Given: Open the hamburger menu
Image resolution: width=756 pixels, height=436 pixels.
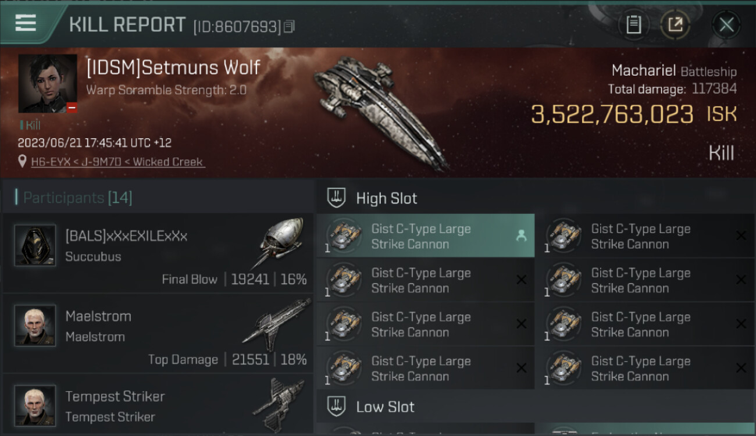Looking at the screenshot, I should 26,23.
